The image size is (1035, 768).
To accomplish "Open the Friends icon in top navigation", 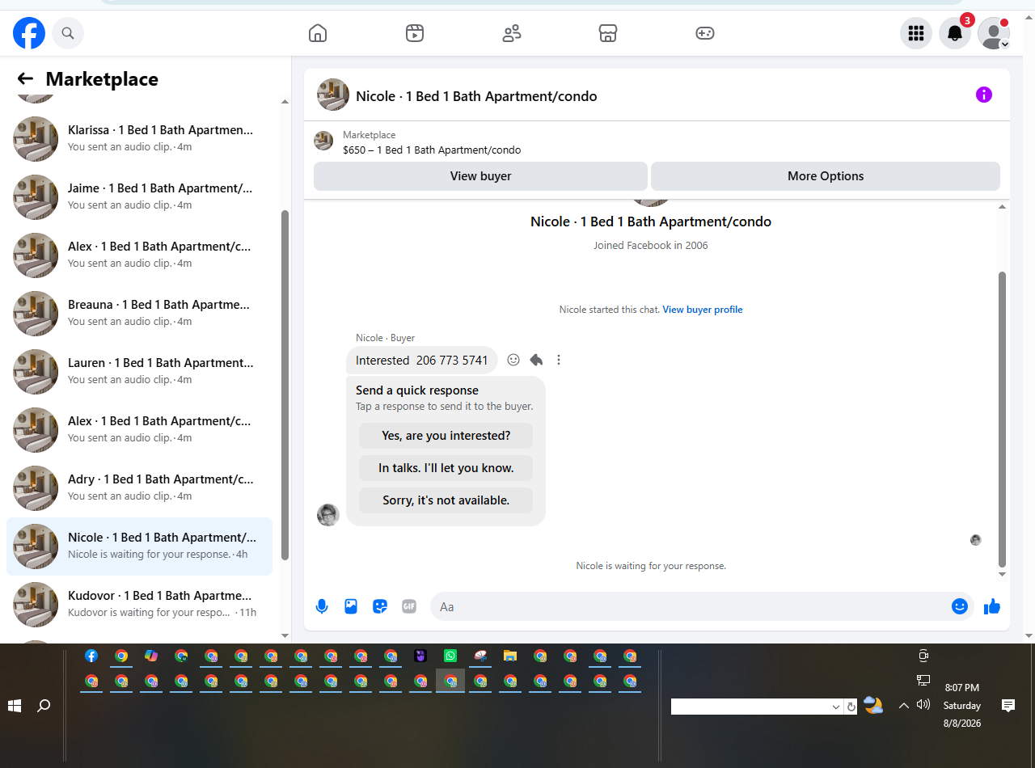I will pyautogui.click(x=512, y=33).
